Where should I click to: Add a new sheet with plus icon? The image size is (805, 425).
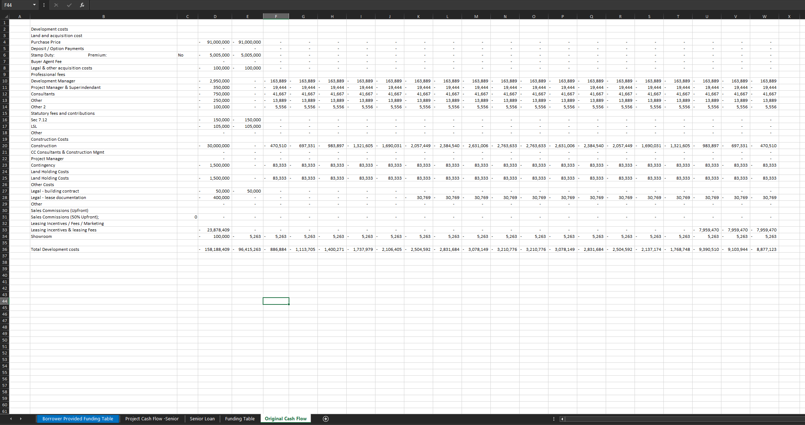326,419
